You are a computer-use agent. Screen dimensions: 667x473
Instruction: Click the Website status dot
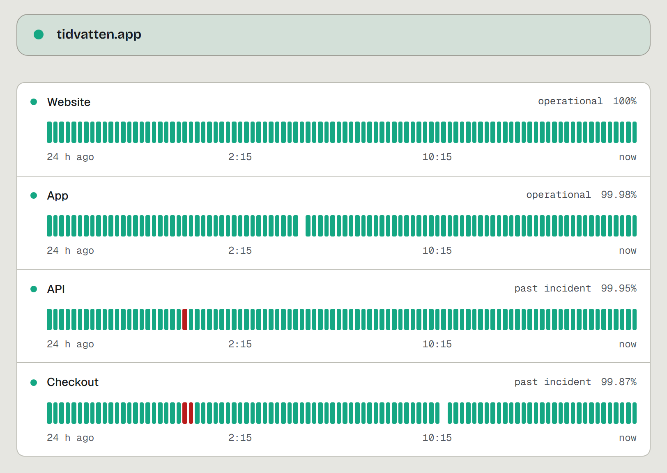[x=34, y=102]
